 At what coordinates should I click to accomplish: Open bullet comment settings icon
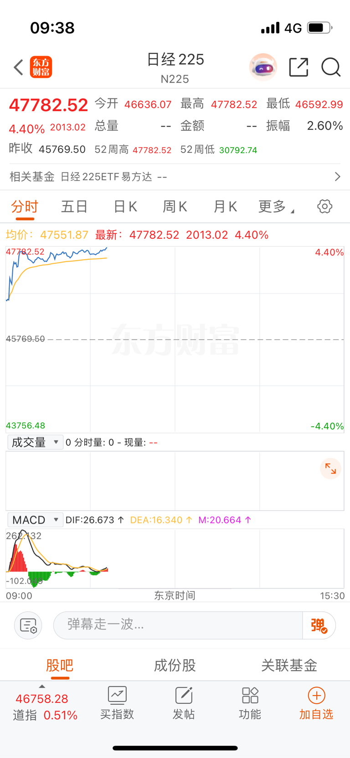click(x=28, y=625)
